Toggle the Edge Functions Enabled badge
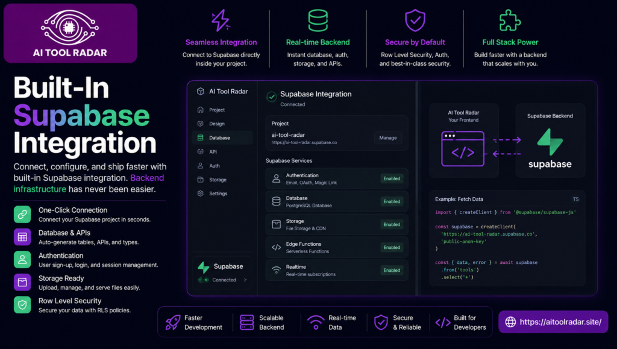 (x=392, y=248)
